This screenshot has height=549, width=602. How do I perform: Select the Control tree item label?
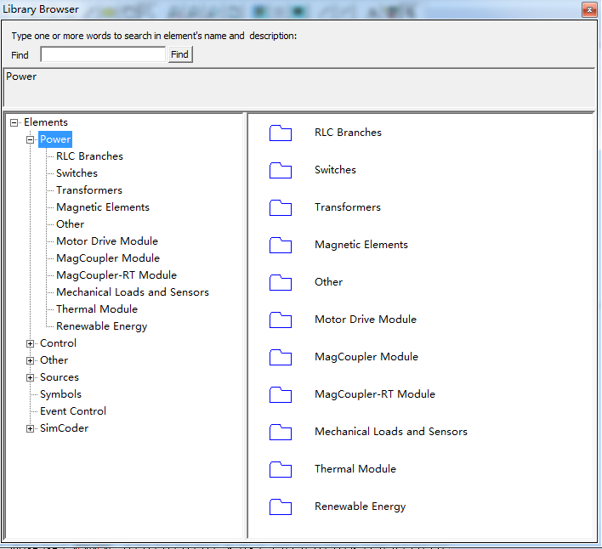click(58, 343)
